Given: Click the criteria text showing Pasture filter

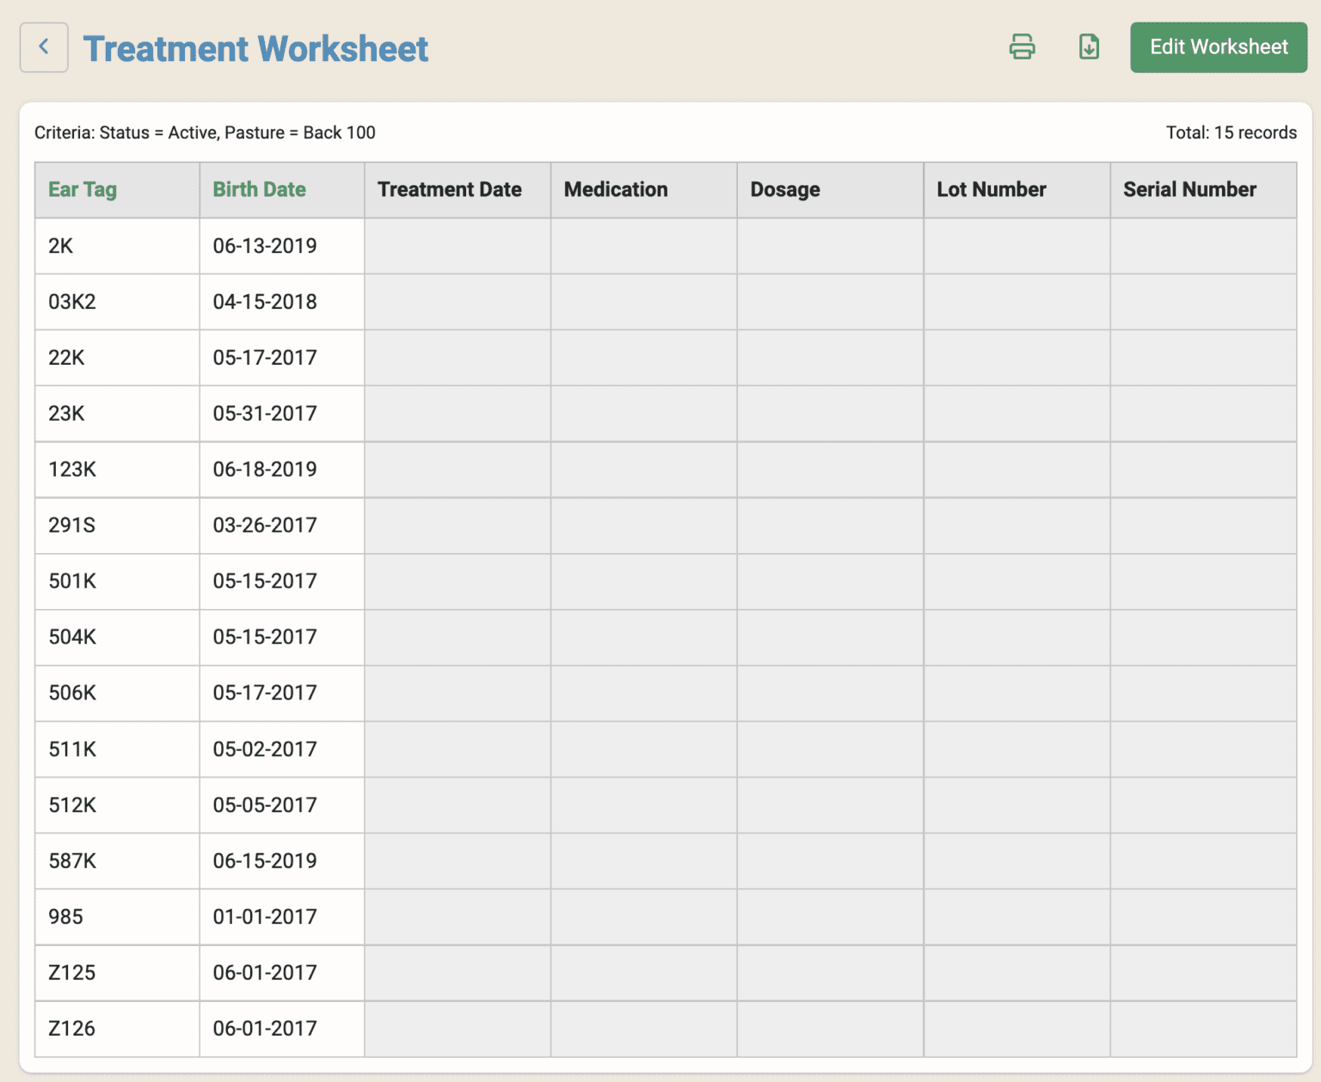Looking at the screenshot, I should (x=205, y=132).
